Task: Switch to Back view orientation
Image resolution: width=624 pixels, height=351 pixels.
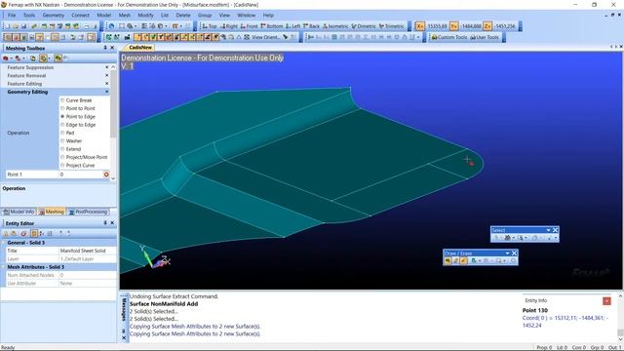Action: pos(312,26)
